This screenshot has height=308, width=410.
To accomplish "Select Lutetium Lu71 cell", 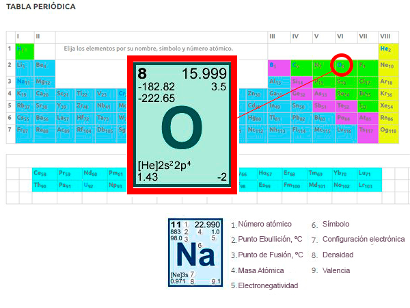I will click(370, 173).
